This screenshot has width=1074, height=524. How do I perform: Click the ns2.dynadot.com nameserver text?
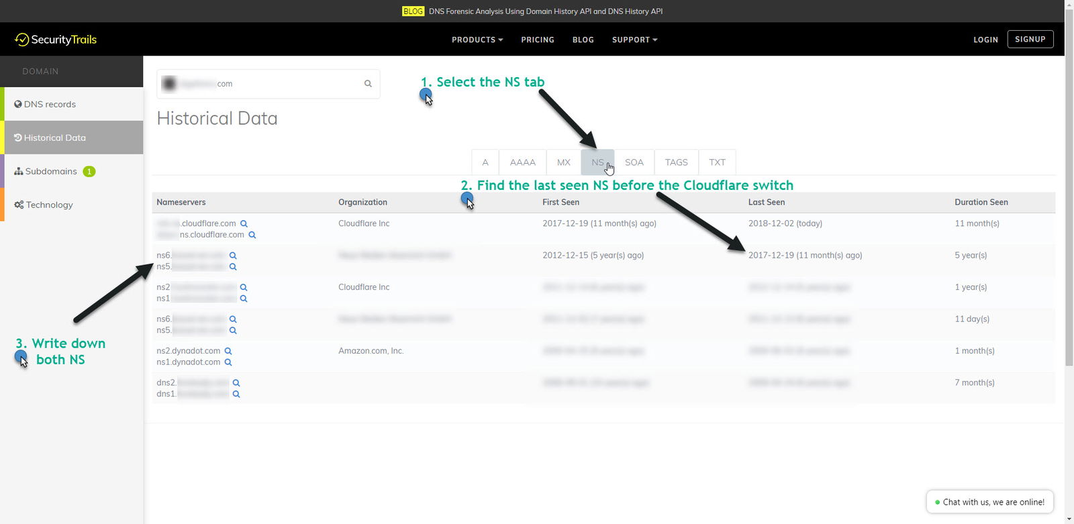point(189,351)
